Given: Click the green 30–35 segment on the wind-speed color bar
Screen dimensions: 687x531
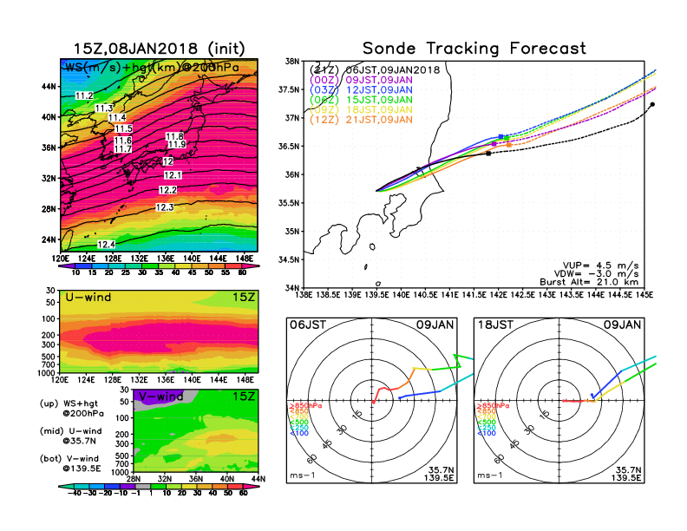Looking at the screenshot, I should pos(150,265).
